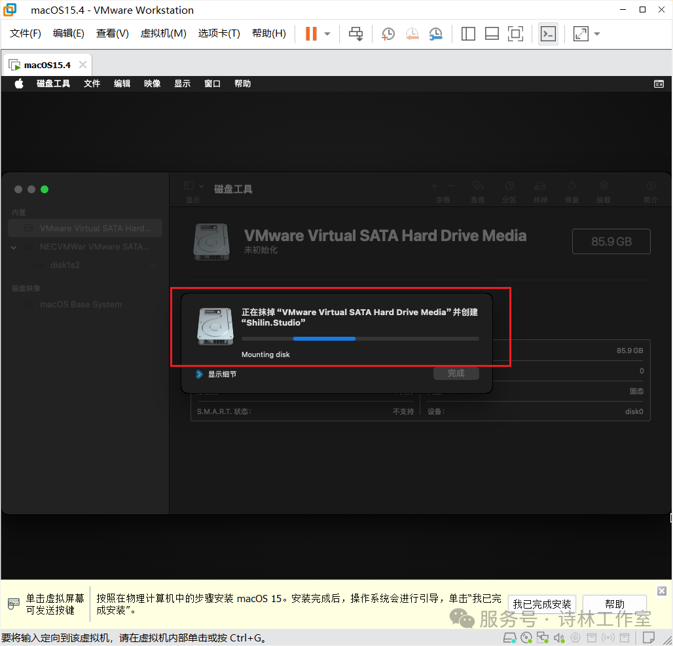
Task: Click the keyboard icon in hint bar
Action: pyautogui.click(x=13, y=603)
